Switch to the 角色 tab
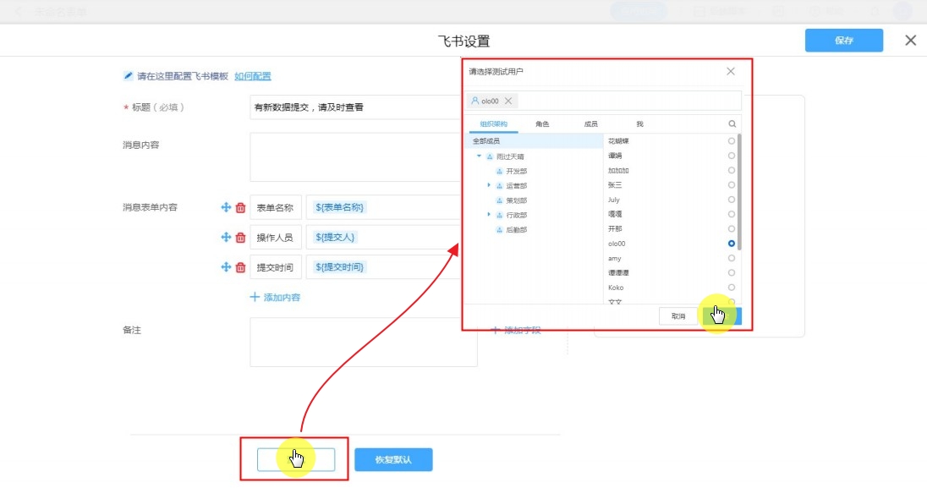The width and height of the screenshot is (927, 499). click(x=542, y=124)
